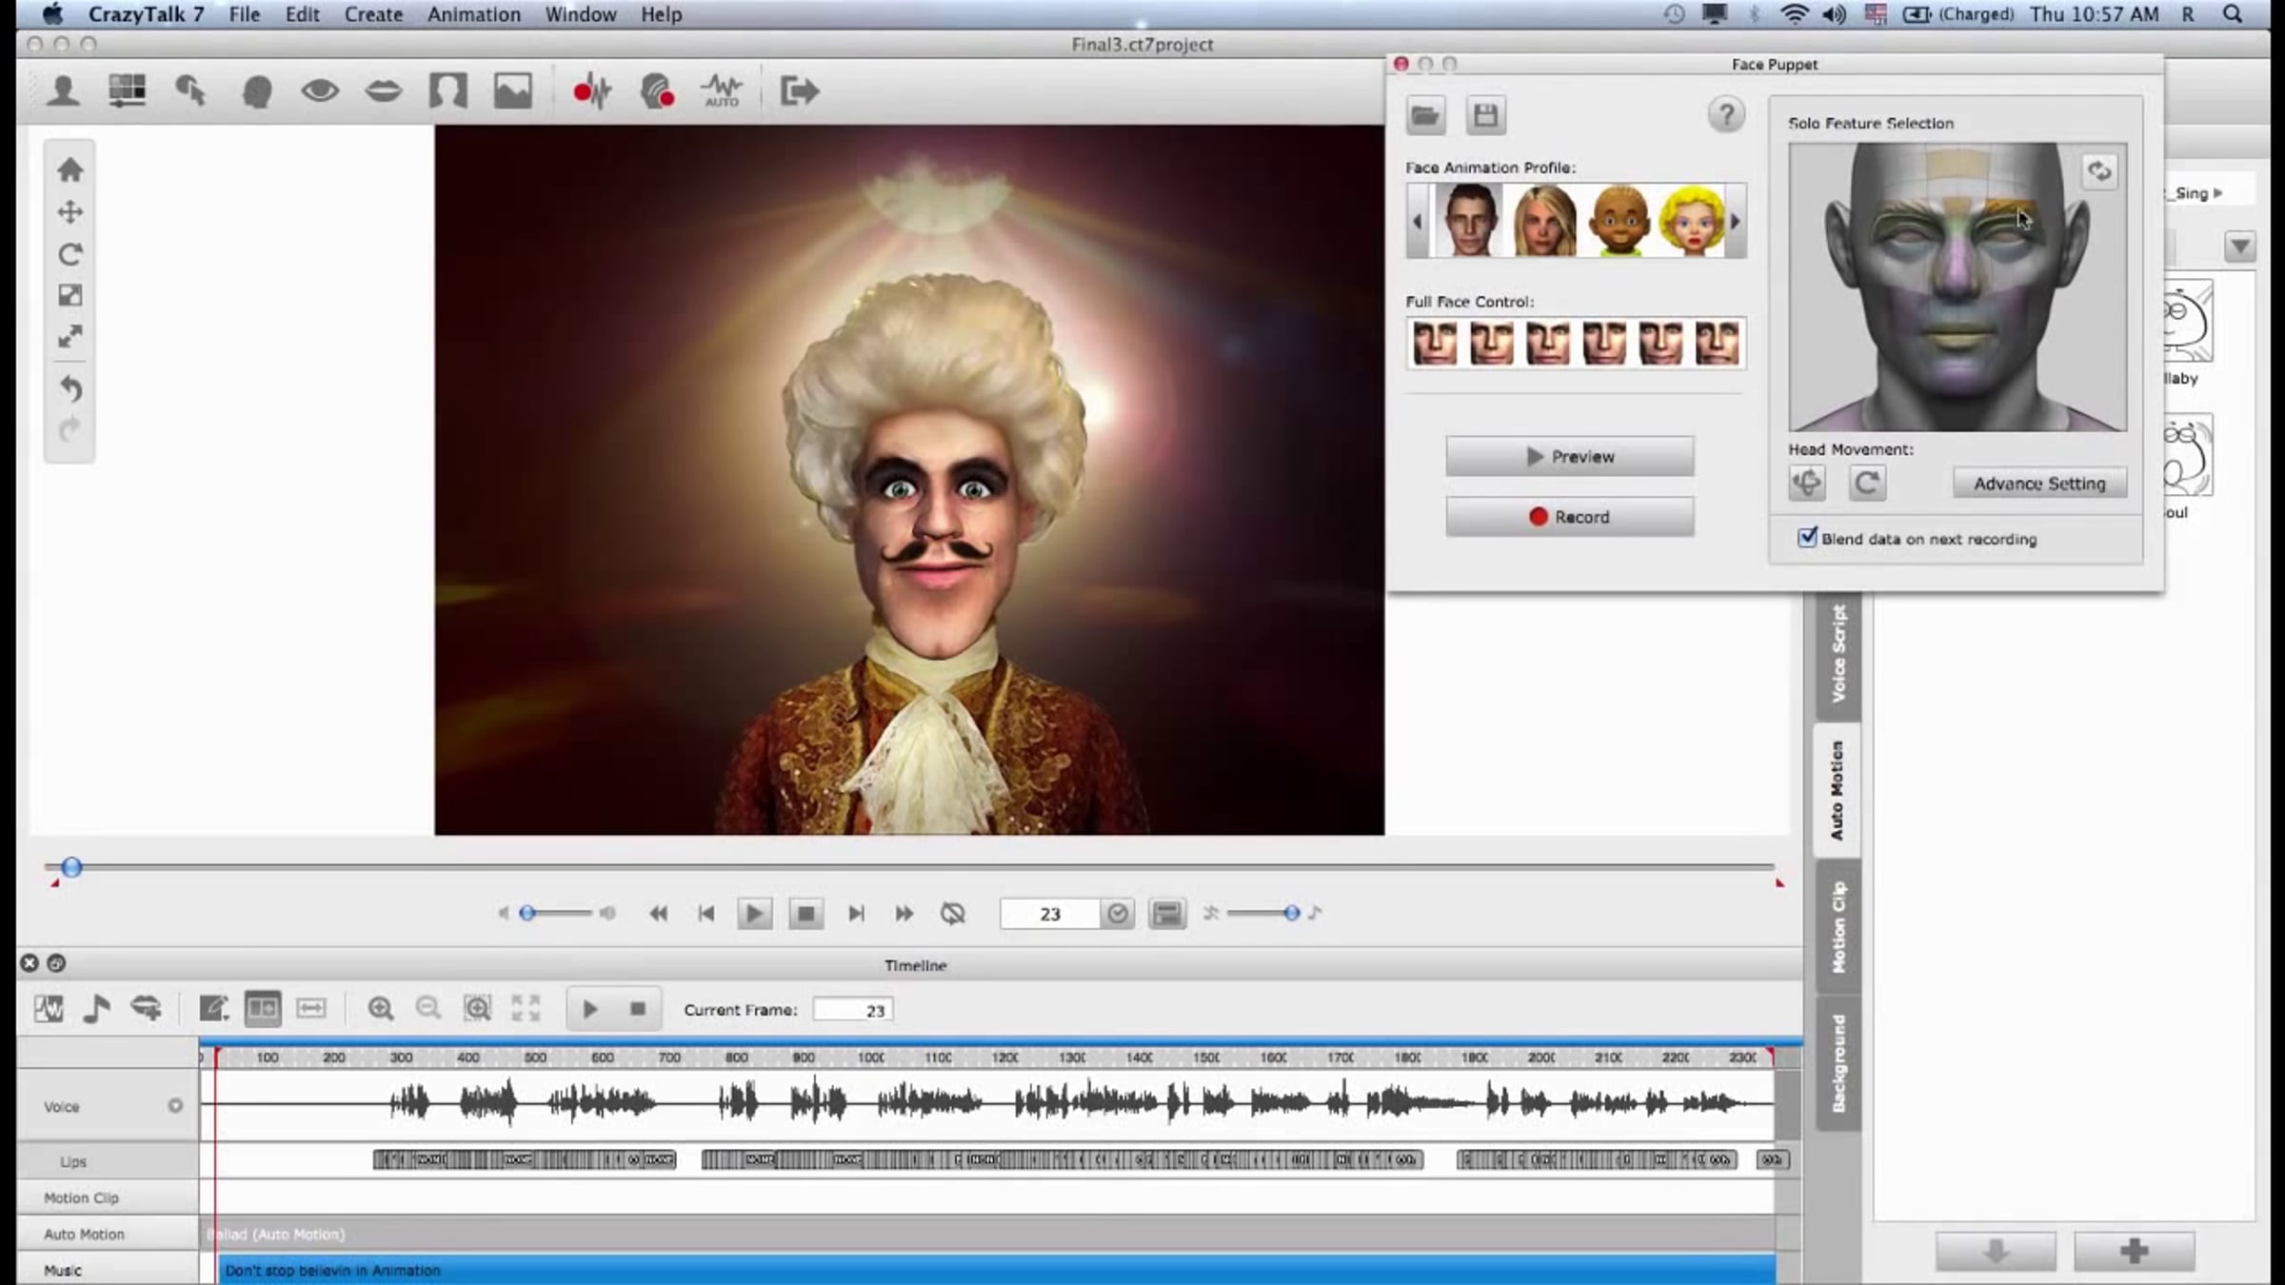
Task: Click the Face Puppet record toolbar icon
Action: pyautogui.click(x=657, y=91)
